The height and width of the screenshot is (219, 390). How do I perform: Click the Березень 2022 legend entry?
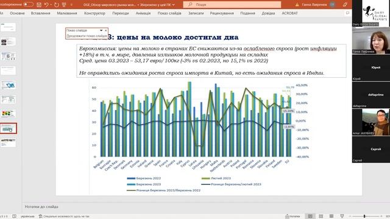tap(144, 178)
